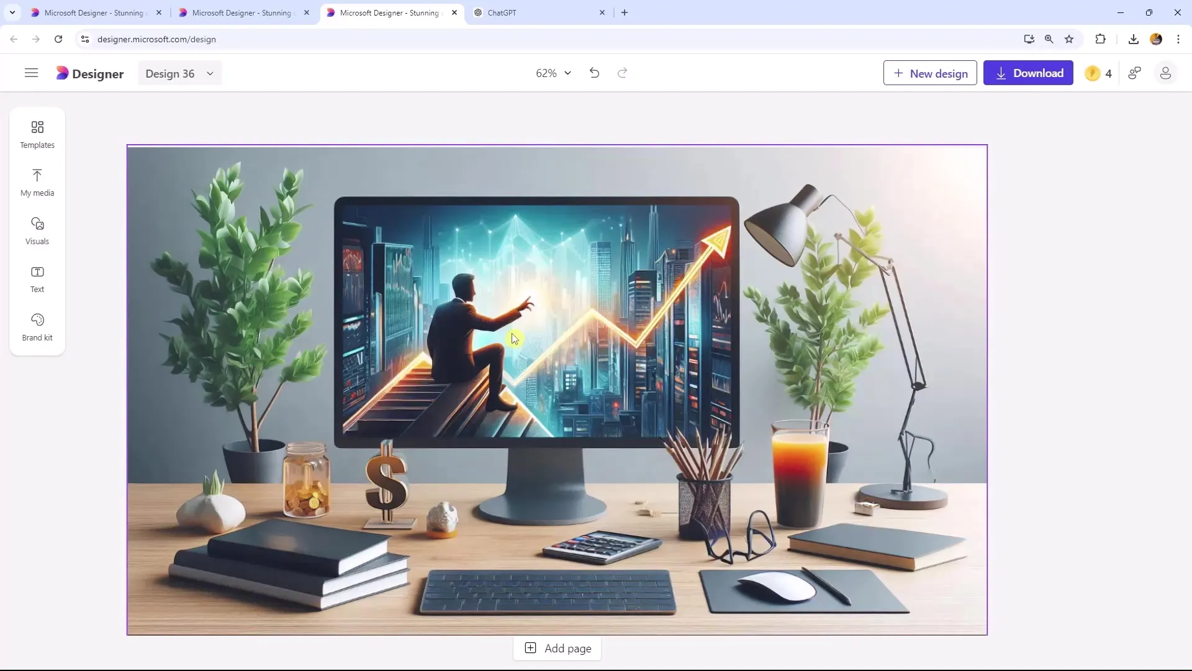The height and width of the screenshot is (671, 1192).
Task: Click the Share icon
Action: (1136, 73)
